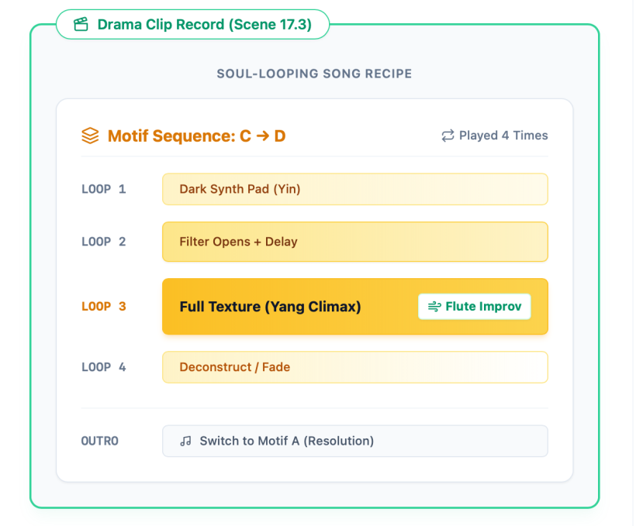Click the arrow between C and D
Screen dimensions: 636x526
pyautogui.click(x=262, y=136)
